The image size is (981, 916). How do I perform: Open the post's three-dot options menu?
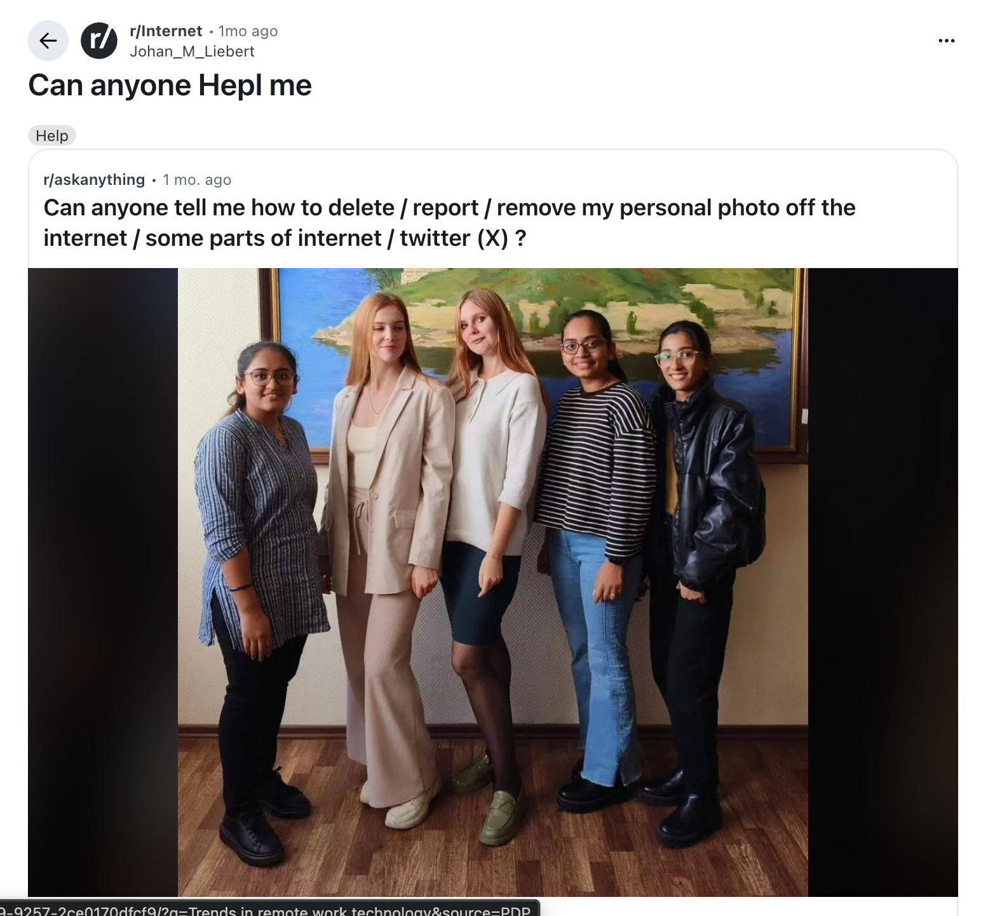(946, 41)
